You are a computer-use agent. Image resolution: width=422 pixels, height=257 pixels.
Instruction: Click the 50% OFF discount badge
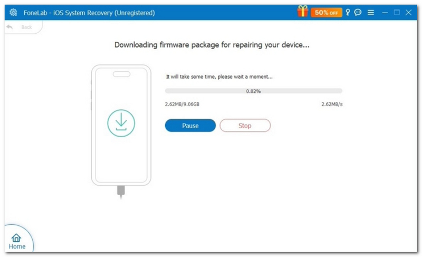pyautogui.click(x=326, y=12)
